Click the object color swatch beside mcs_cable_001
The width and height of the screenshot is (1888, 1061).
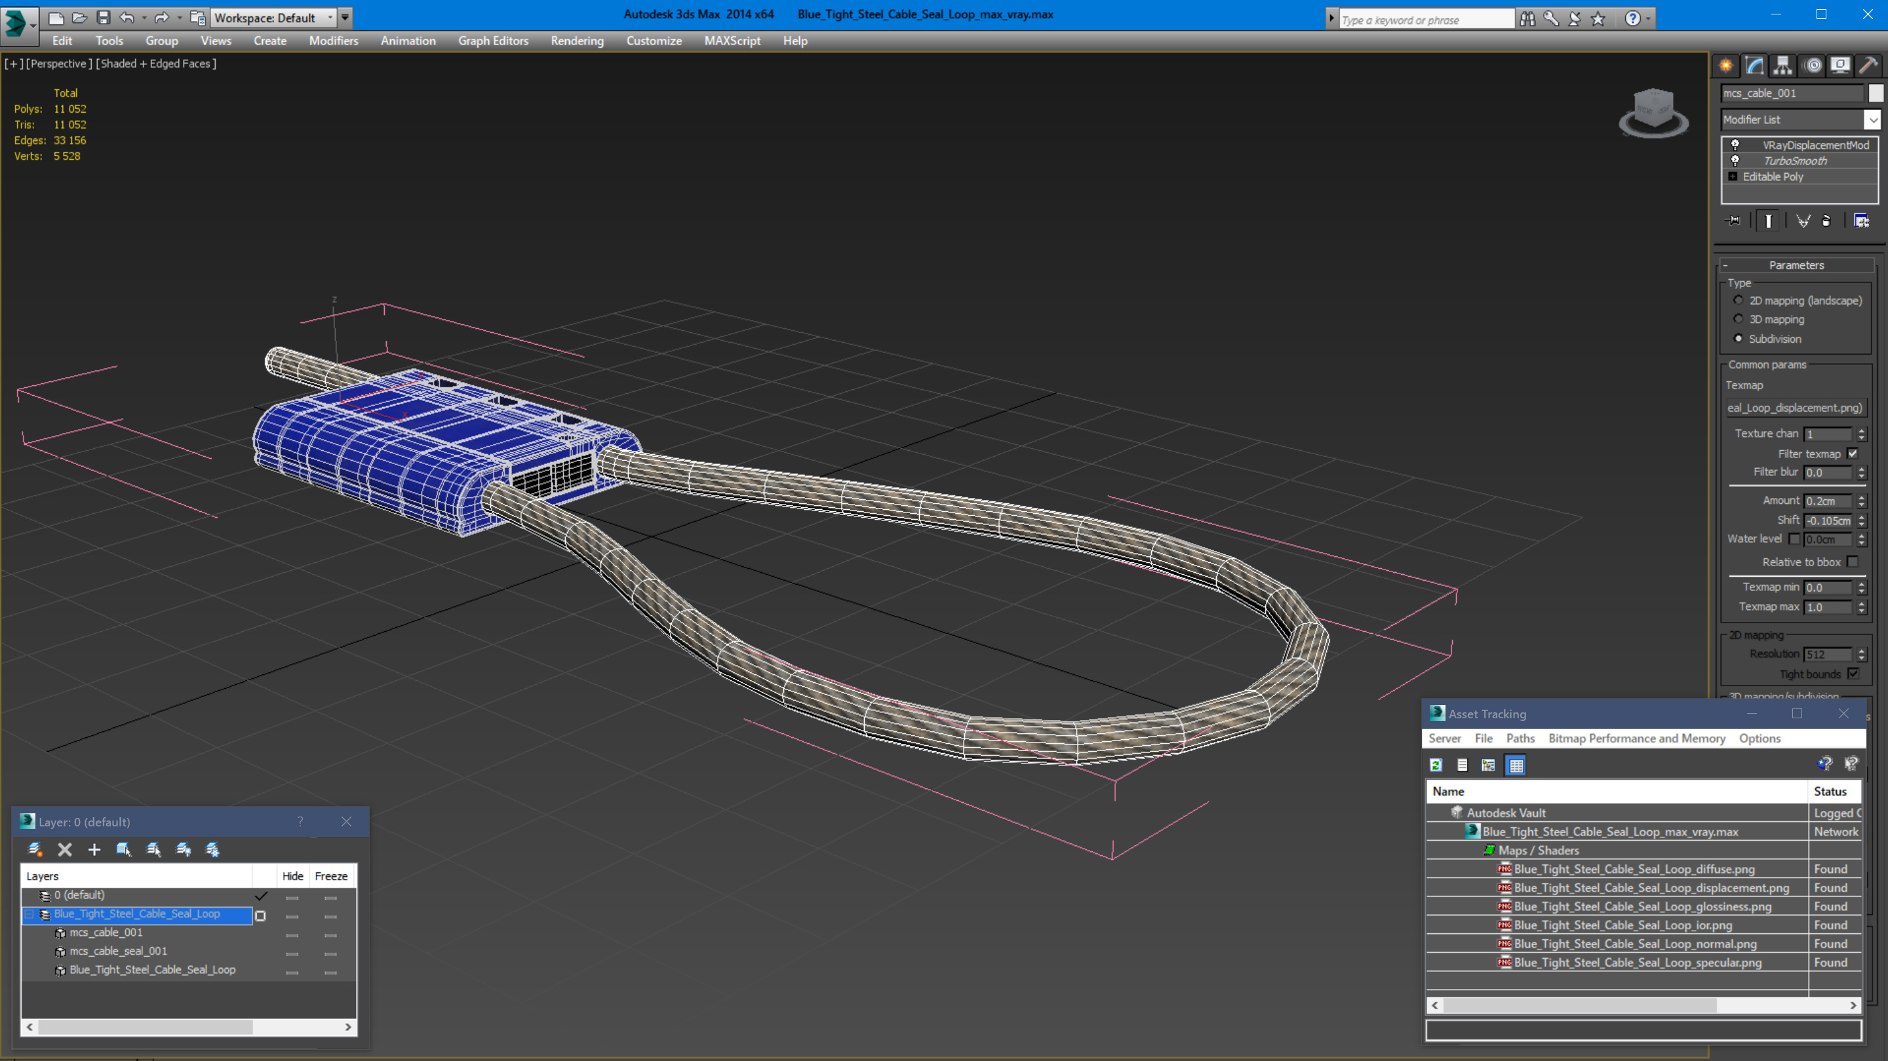(1875, 93)
